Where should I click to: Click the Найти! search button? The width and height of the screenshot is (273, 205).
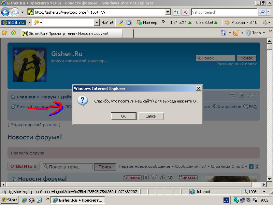point(107,23)
